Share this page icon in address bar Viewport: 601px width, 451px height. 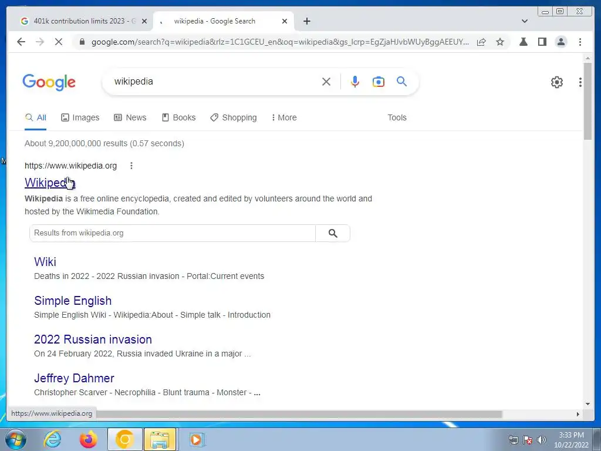pyautogui.click(x=481, y=42)
